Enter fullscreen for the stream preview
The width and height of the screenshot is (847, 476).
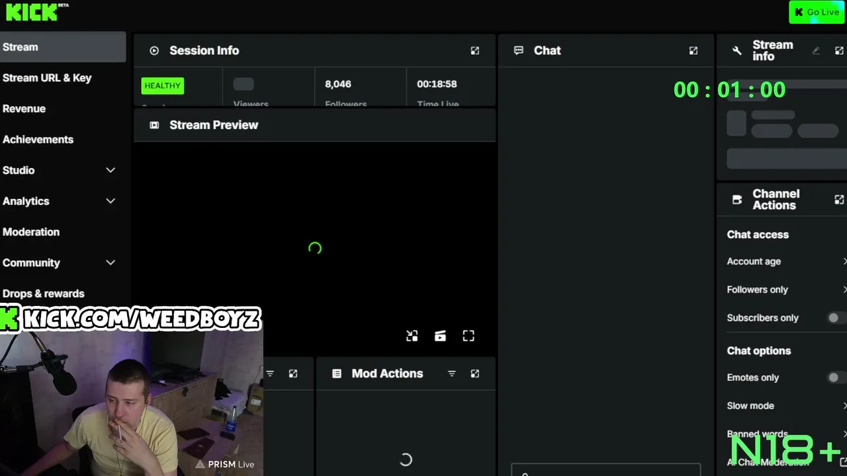[468, 336]
